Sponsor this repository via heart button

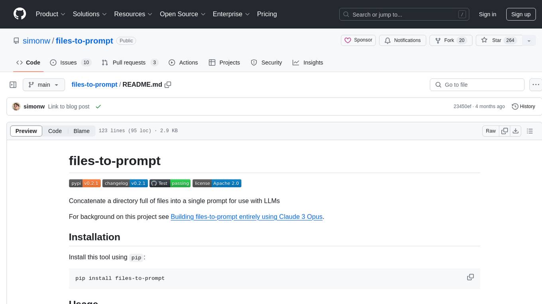[x=358, y=40]
